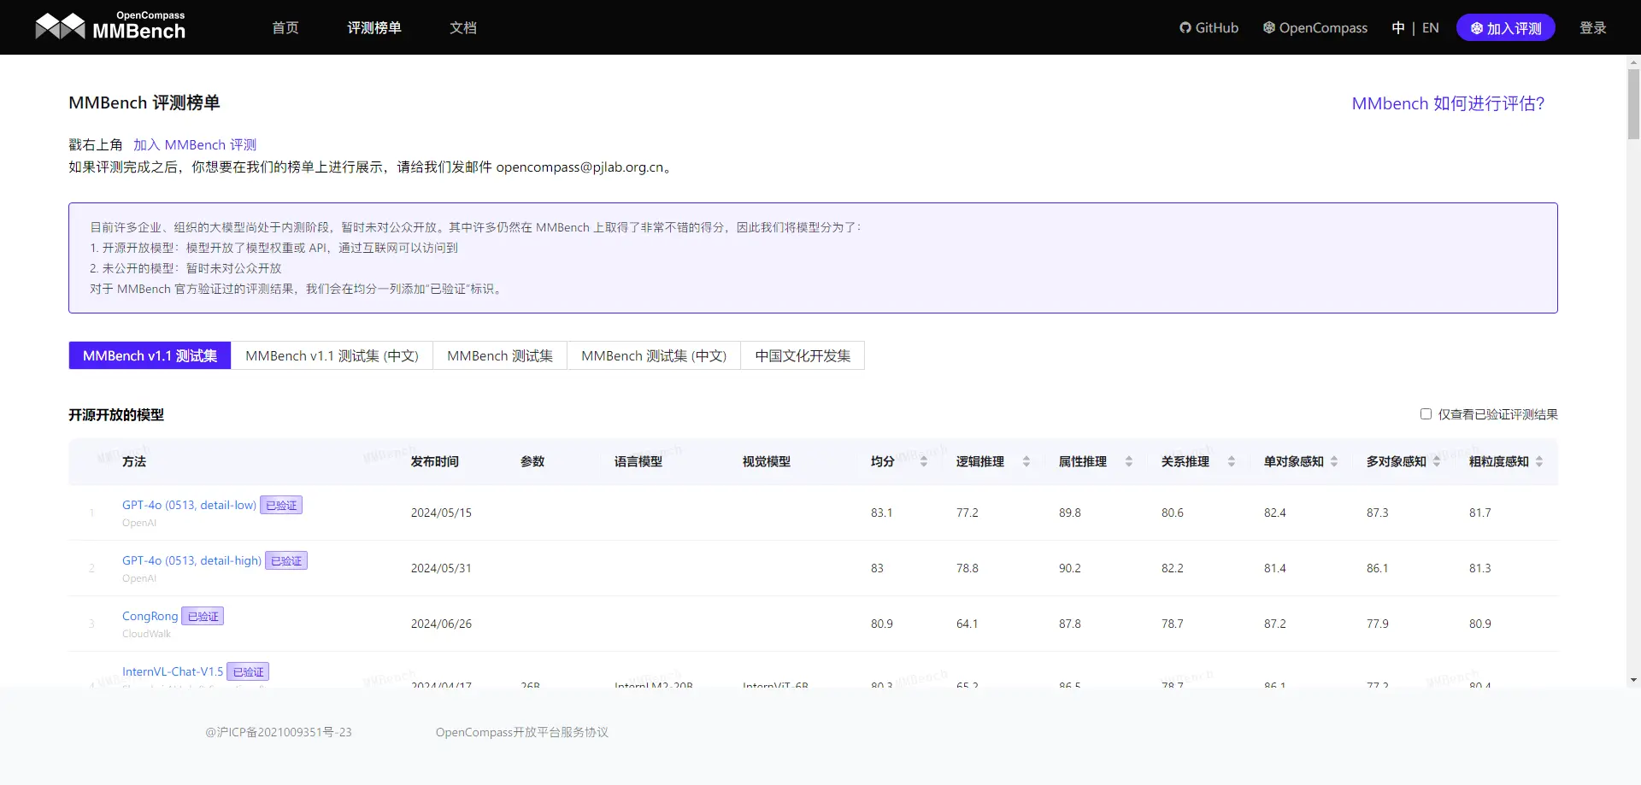Sort by 多对象感知 column arrows
This screenshot has width=1641, height=785.
pyautogui.click(x=1437, y=461)
